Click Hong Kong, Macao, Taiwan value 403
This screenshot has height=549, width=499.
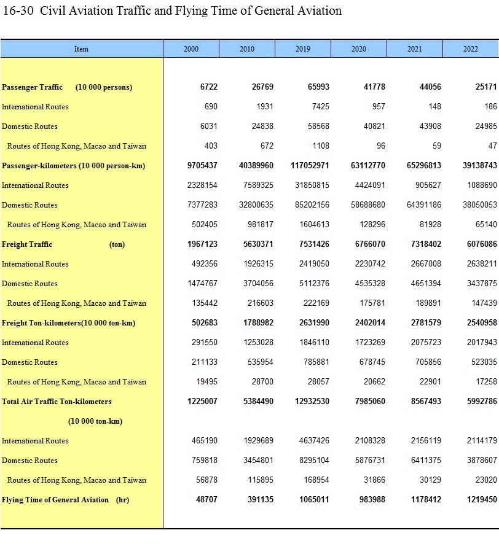tap(211, 146)
